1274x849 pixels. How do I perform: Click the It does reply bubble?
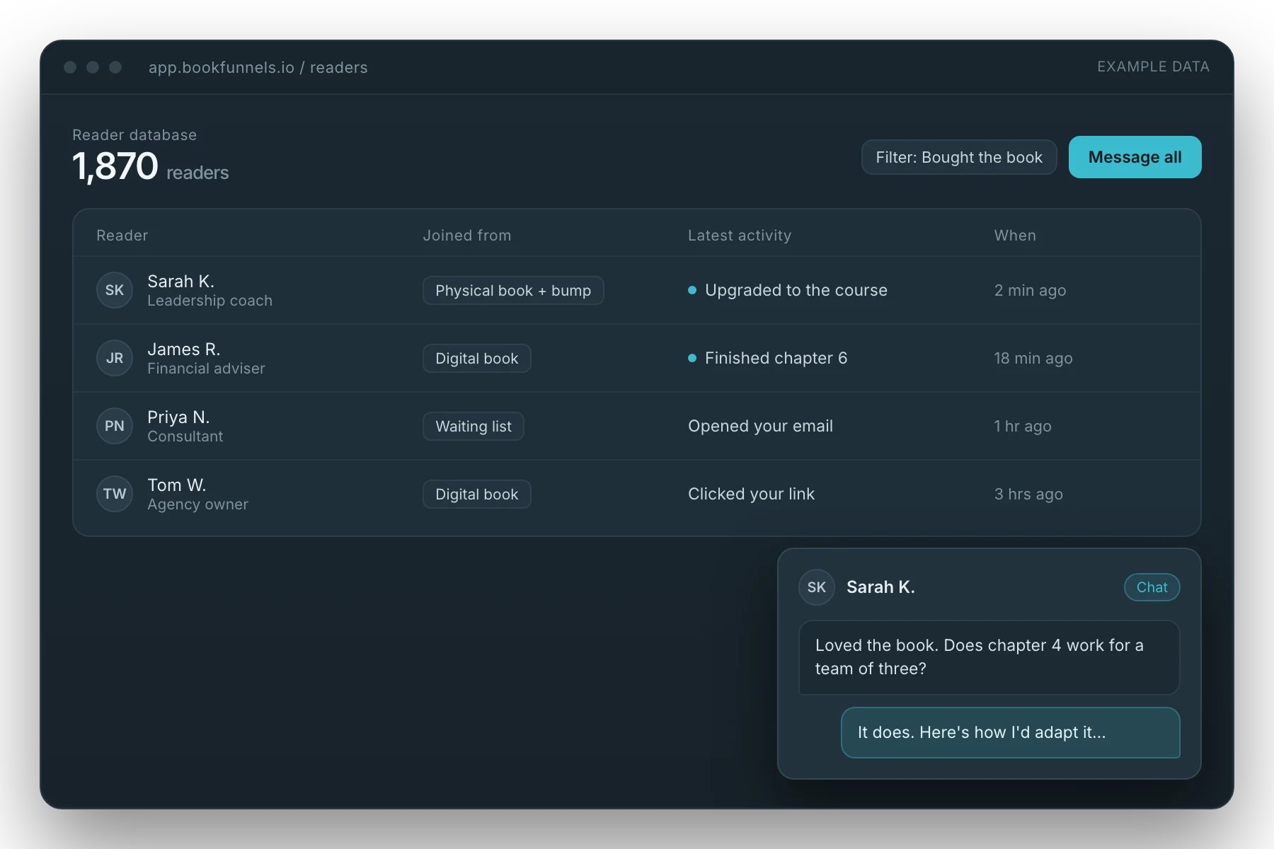coord(1010,732)
